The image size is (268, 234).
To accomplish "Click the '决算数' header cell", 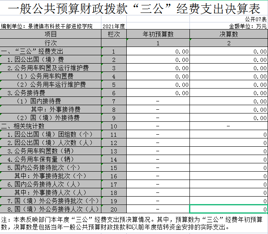I will point(229,34).
